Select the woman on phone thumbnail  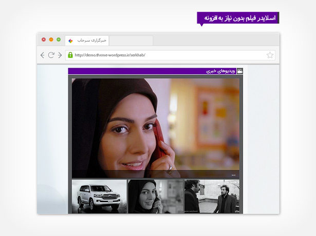click(156, 196)
